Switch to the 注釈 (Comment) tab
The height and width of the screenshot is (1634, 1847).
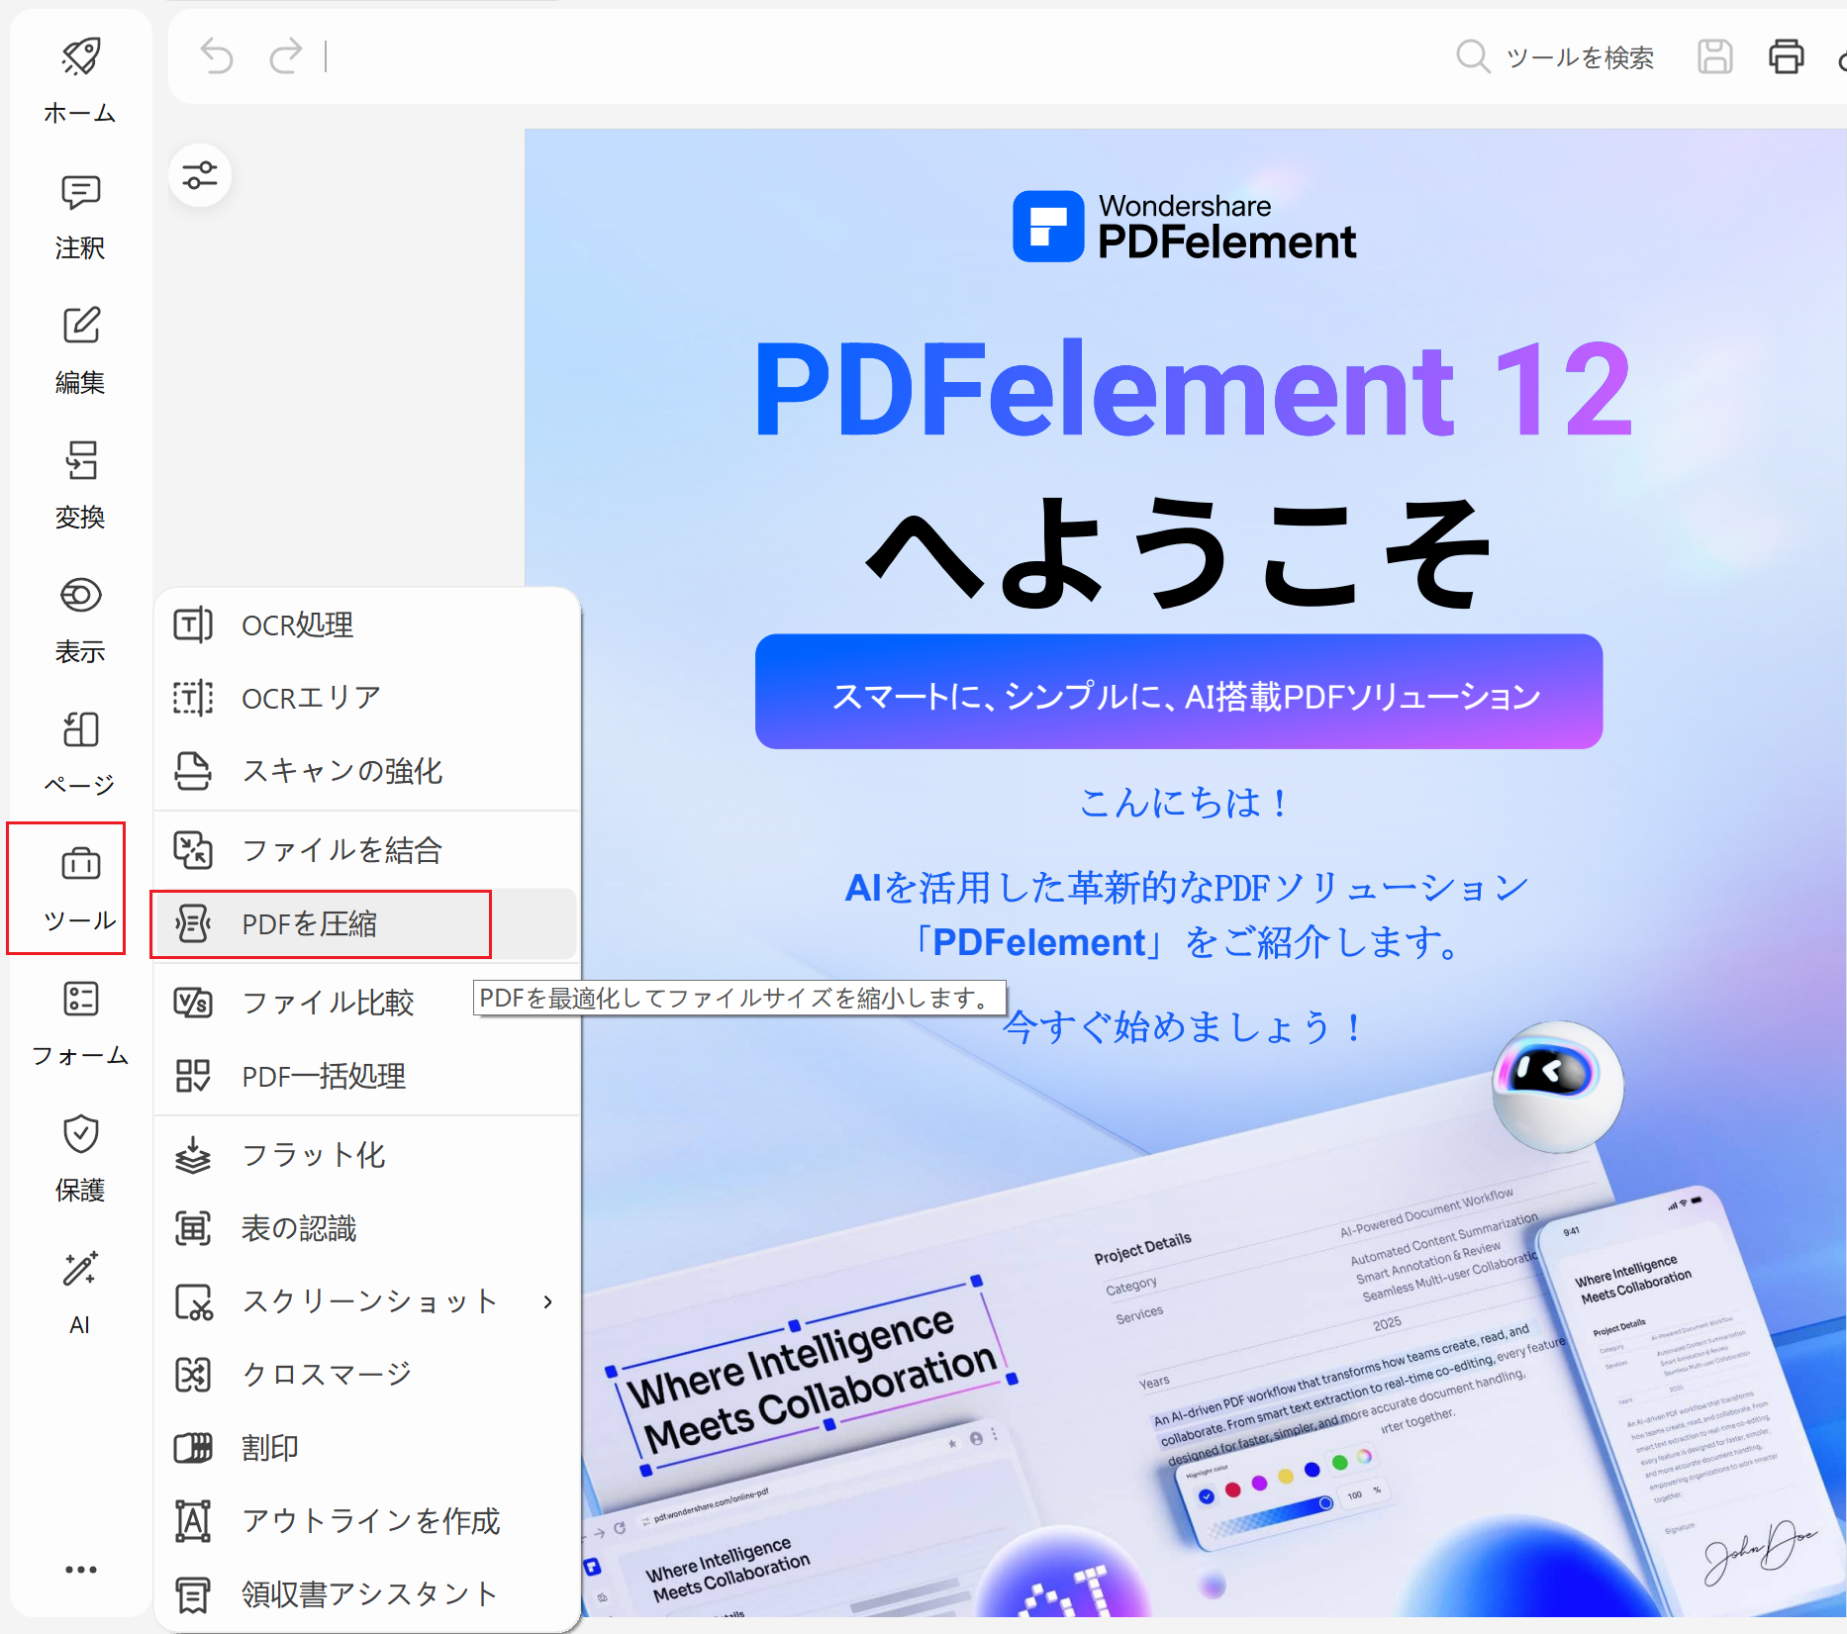(80, 216)
